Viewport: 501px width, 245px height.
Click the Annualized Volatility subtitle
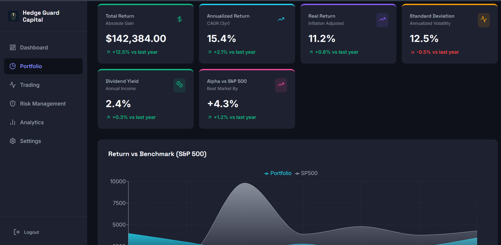click(430, 23)
